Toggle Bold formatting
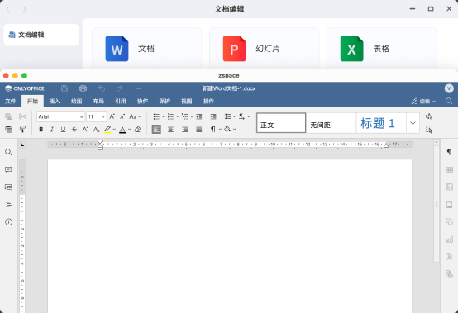Viewport: 458px width, 313px height. click(x=41, y=129)
